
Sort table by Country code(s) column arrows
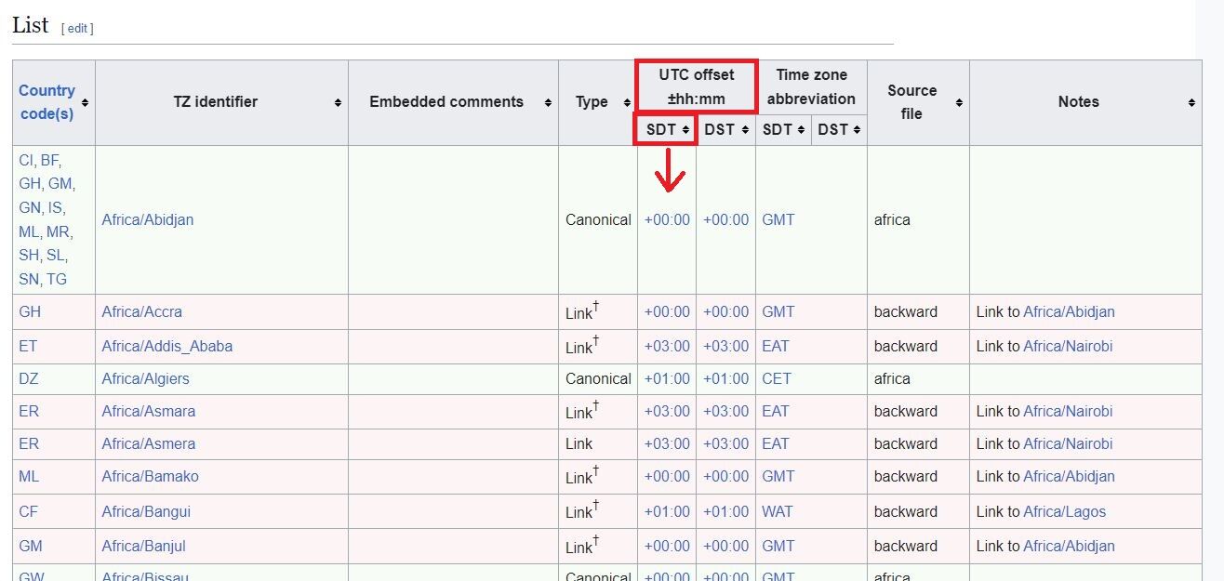tap(86, 102)
